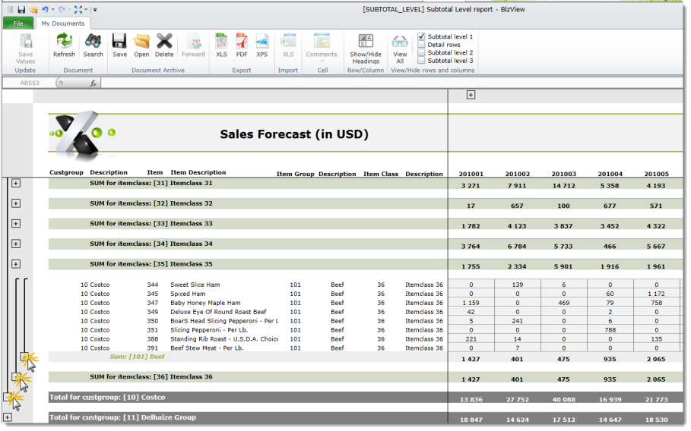Delete the archived document
Image resolution: width=691 pixels, height=431 pixels.
164,46
